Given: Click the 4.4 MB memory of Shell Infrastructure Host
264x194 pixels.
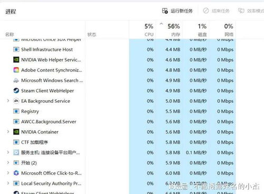Looking at the screenshot, I should (173, 50).
